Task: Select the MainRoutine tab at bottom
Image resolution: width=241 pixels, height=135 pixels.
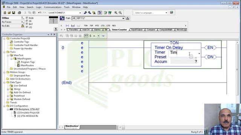Action: [x=72, y=127]
